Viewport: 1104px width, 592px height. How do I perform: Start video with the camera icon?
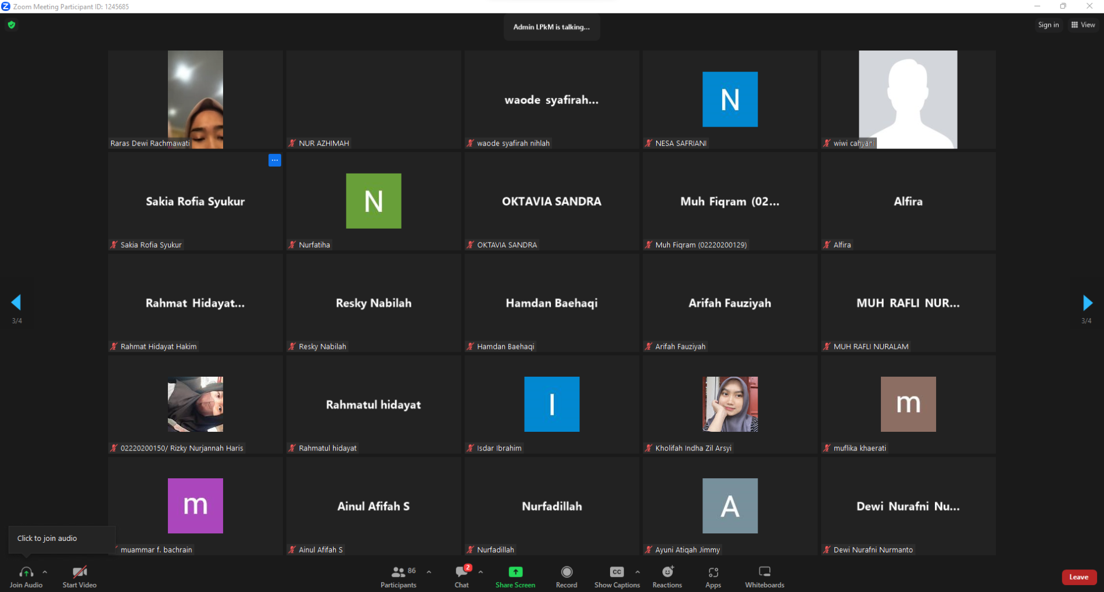click(80, 572)
